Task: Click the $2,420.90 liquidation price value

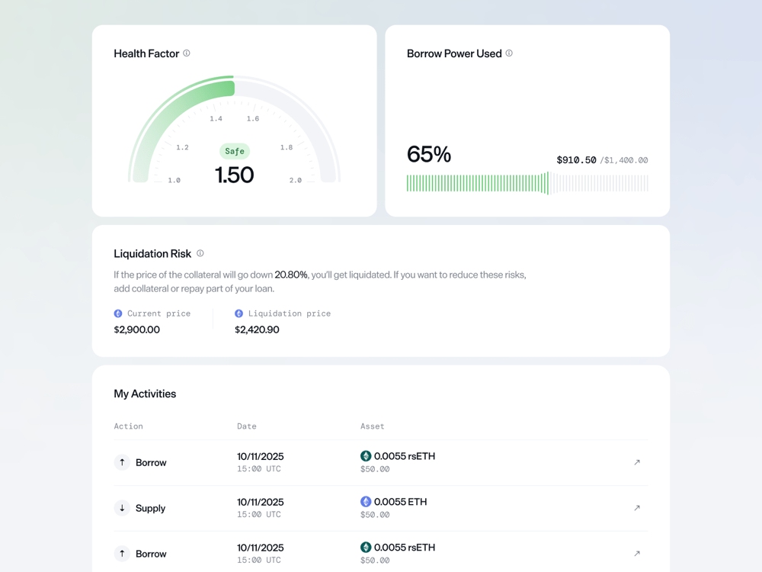Action: point(257,329)
